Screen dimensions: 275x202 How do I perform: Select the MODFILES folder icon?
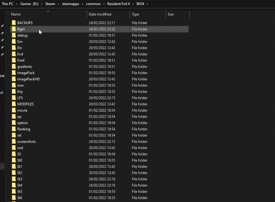point(14,104)
